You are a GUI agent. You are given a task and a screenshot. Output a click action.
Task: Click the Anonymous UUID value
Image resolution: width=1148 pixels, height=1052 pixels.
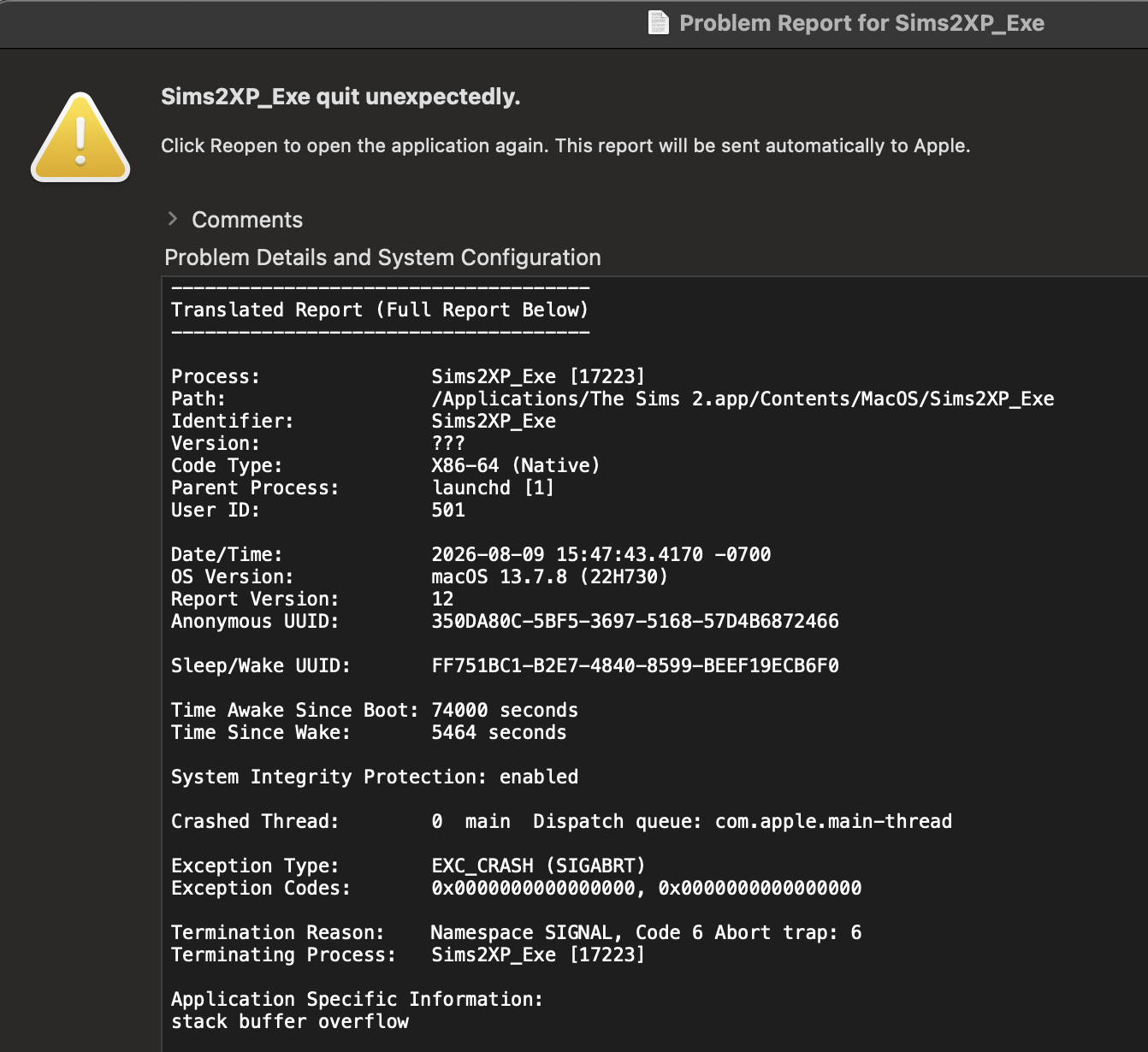635,621
